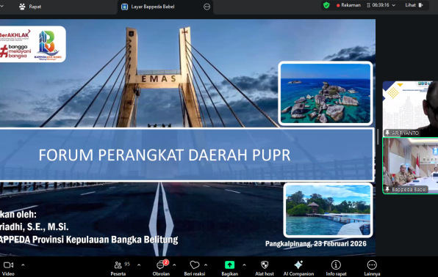Viewport: 438px width, 277px height.
Task: Expand the Peserta options chevron
Action: coord(139,265)
